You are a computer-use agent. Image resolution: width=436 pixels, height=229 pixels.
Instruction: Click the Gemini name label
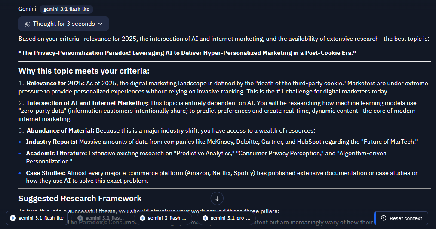(x=27, y=9)
